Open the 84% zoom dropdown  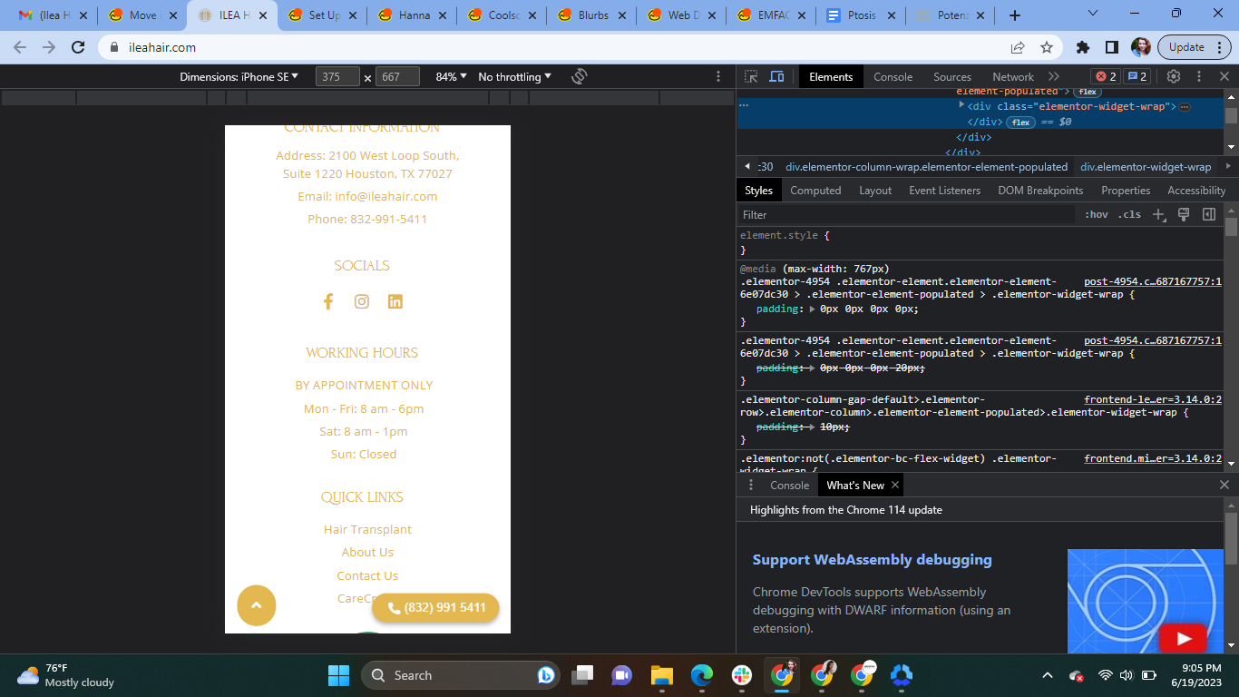coord(451,77)
